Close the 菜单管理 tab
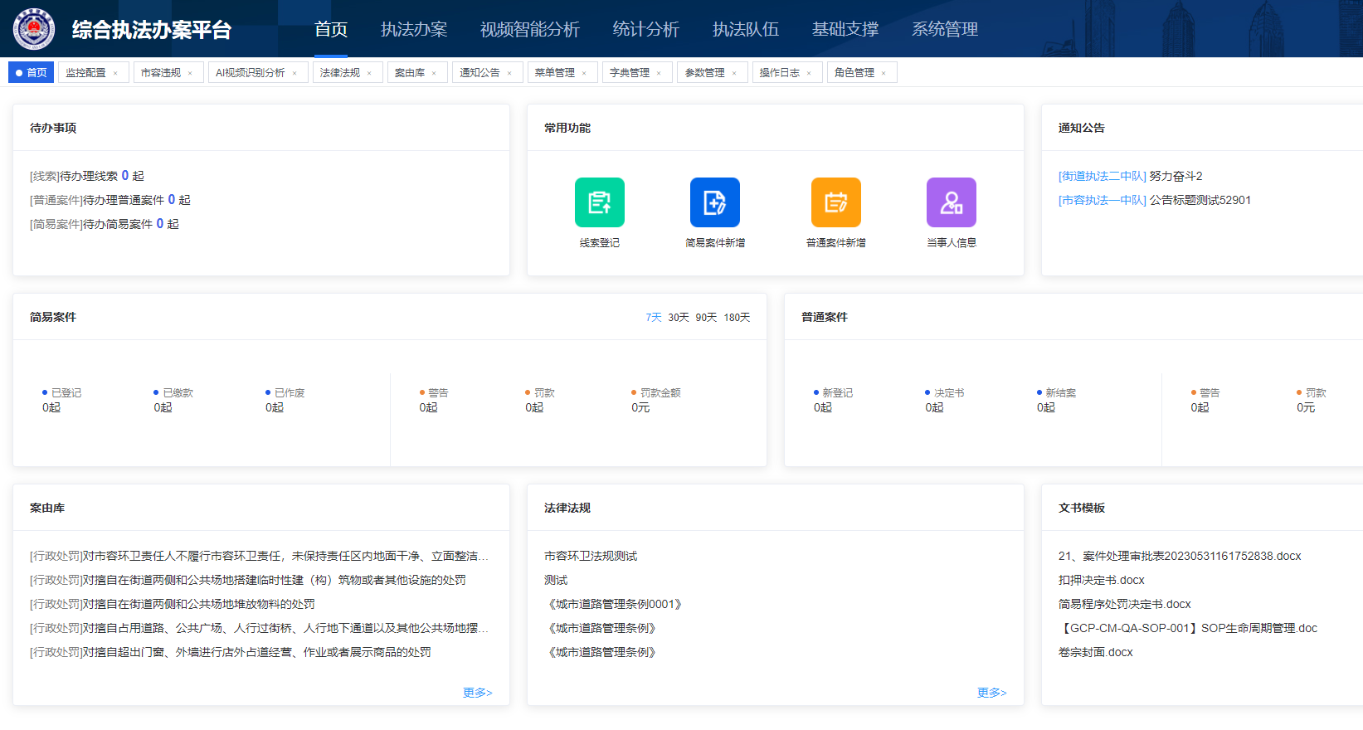This screenshot has width=1363, height=730. click(x=584, y=73)
